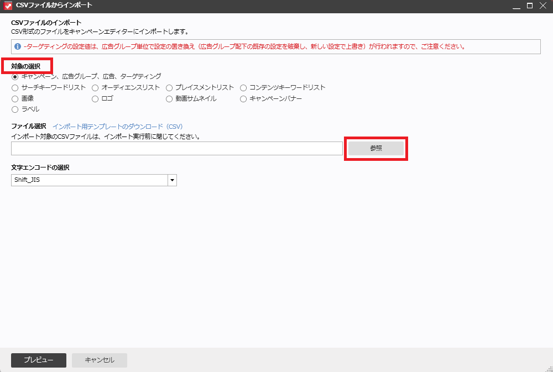Click the blue info icon in warning banner
The height and width of the screenshot is (372, 553).
point(18,46)
